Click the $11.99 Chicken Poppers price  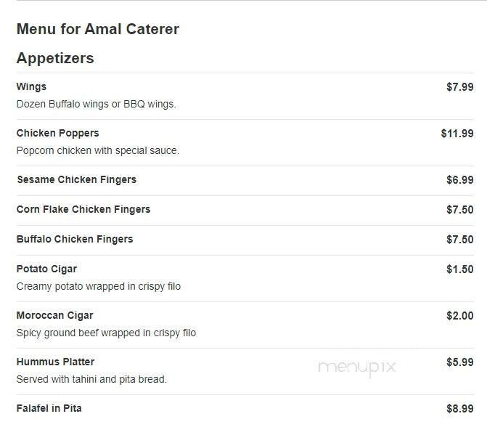(457, 134)
